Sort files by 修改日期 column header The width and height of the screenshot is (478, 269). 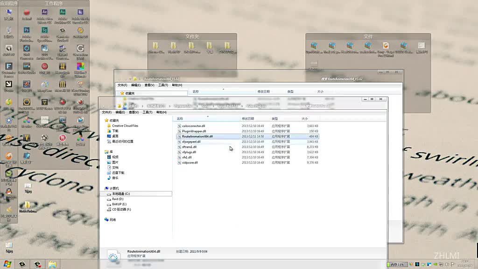pos(248,119)
